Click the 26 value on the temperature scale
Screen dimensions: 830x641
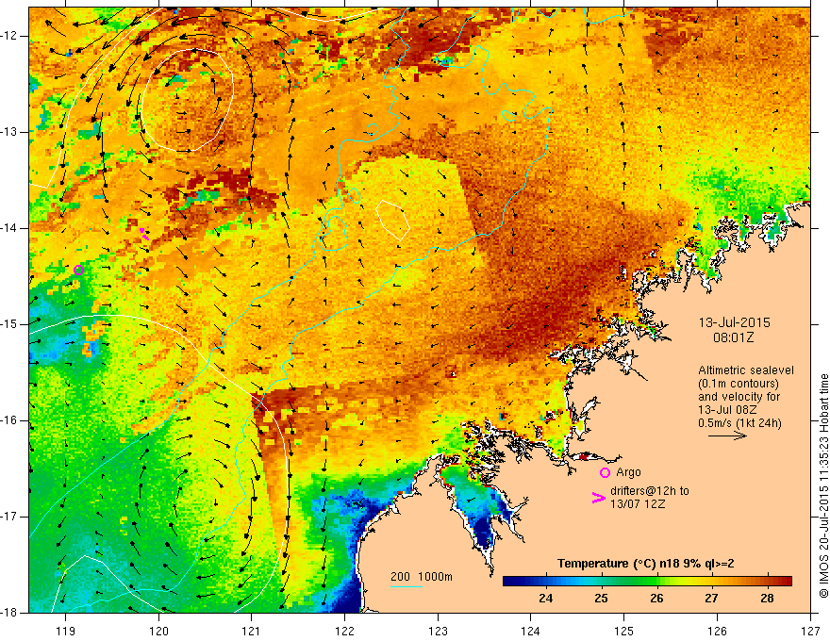656,599
